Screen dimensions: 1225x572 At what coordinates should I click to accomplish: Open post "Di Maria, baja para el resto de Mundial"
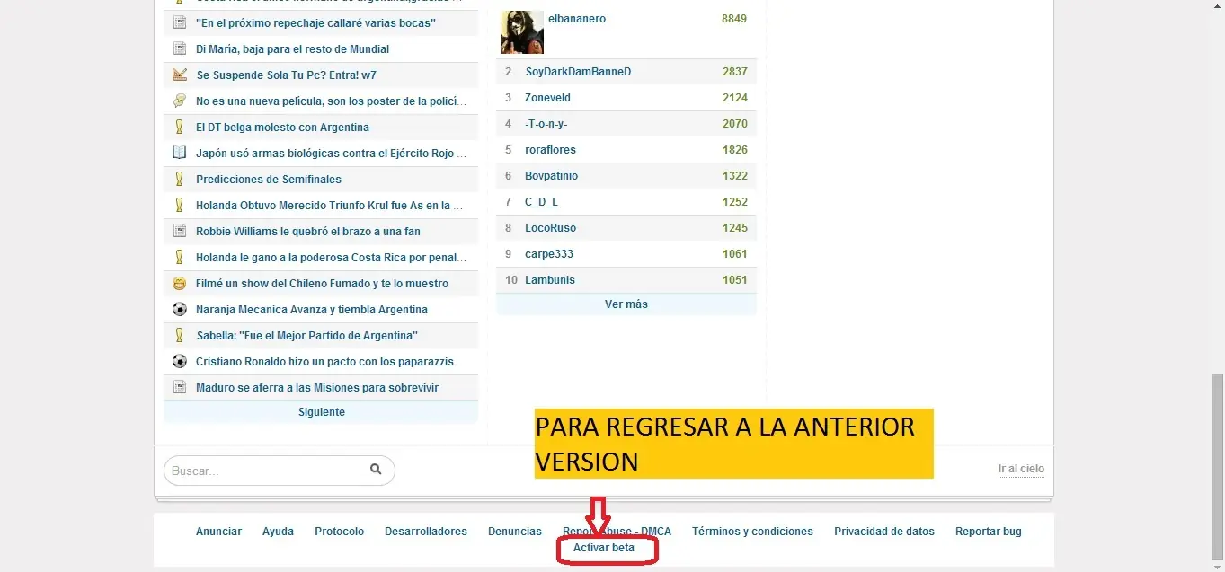pyautogui.click(x=292, y=48)
